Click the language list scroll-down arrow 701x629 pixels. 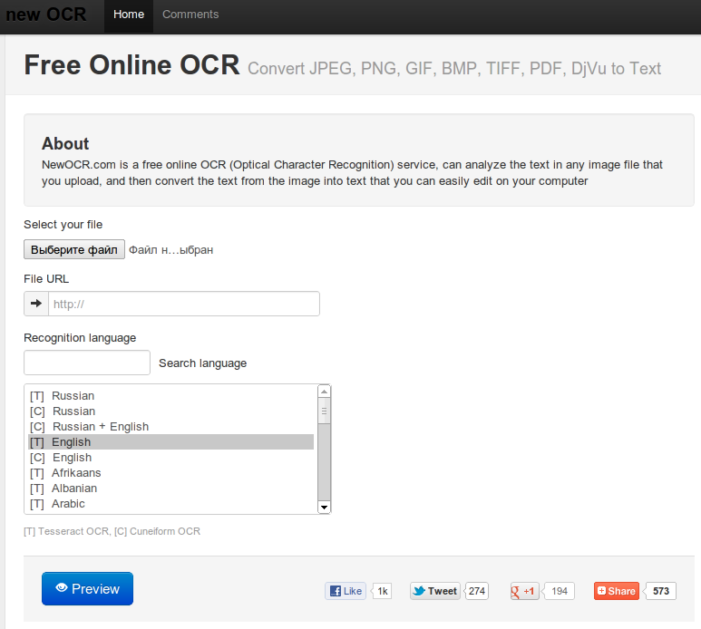(324, 507)
